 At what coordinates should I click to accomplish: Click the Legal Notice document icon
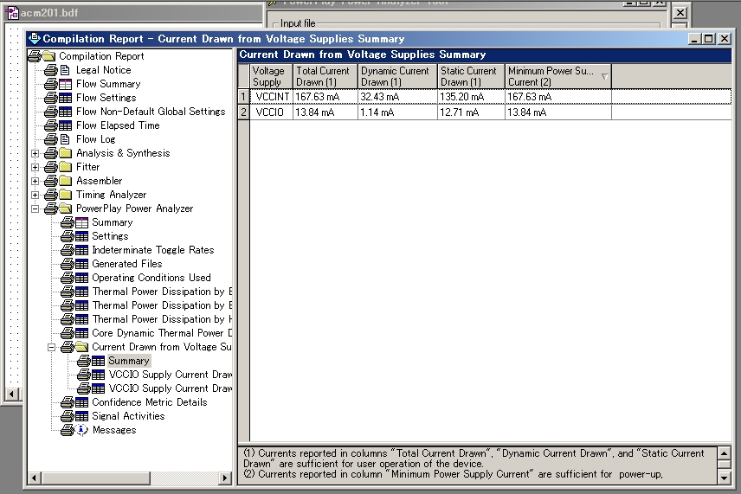coord(64,70)
